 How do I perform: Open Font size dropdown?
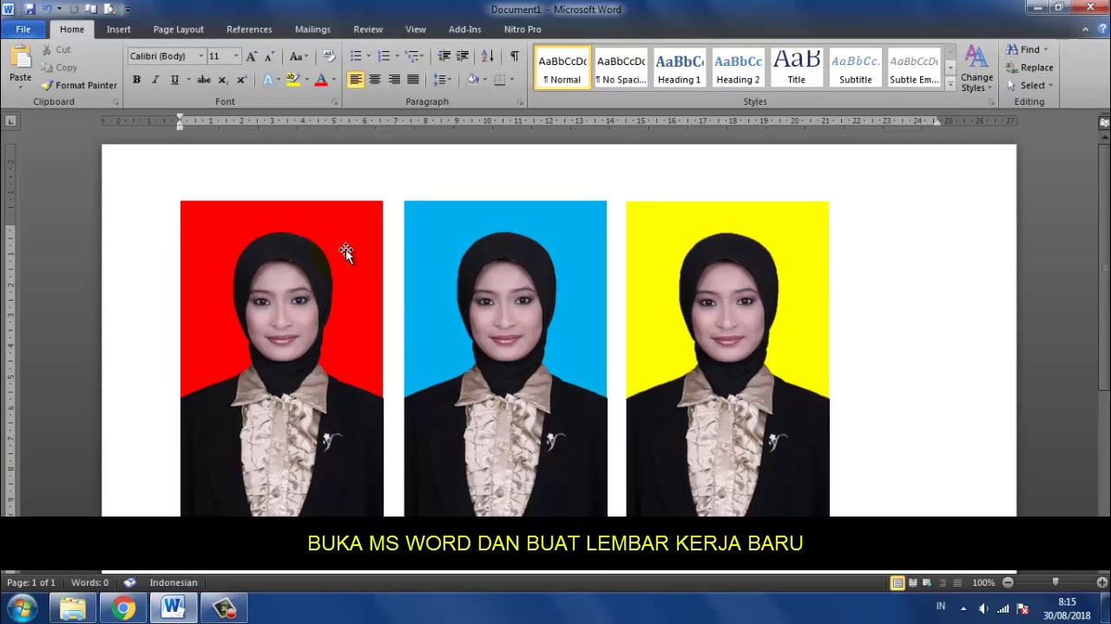tap(235, 56)
